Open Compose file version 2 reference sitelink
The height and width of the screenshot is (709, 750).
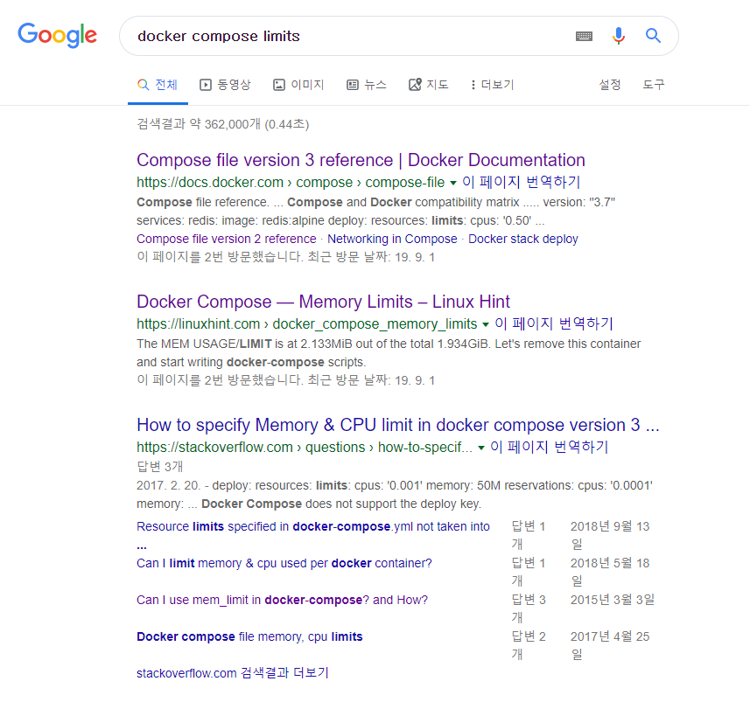[x=227, y=239]
